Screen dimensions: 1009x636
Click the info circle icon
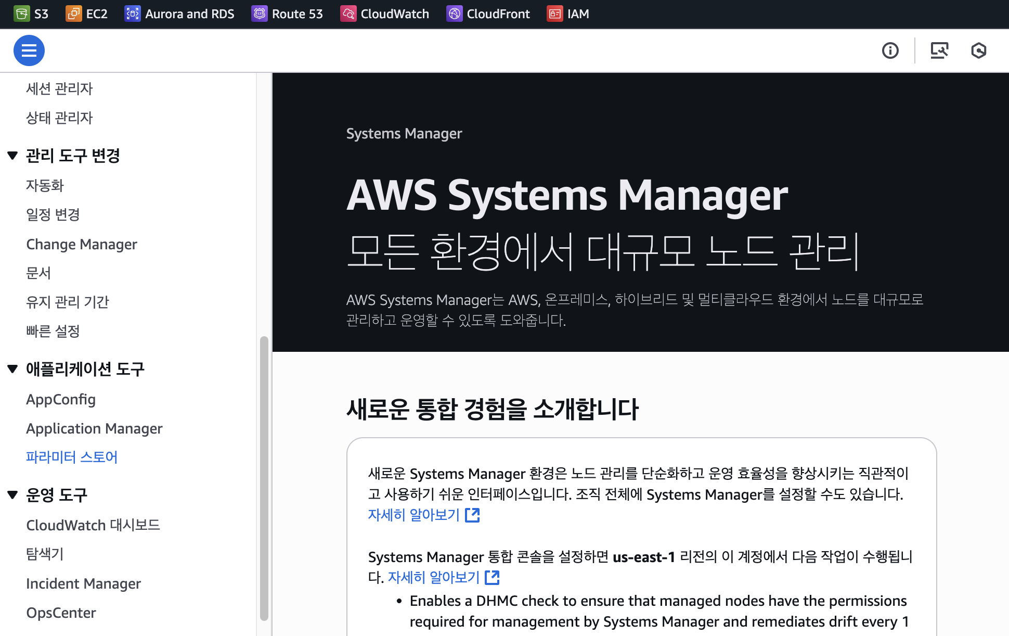[x=890, y=50]
